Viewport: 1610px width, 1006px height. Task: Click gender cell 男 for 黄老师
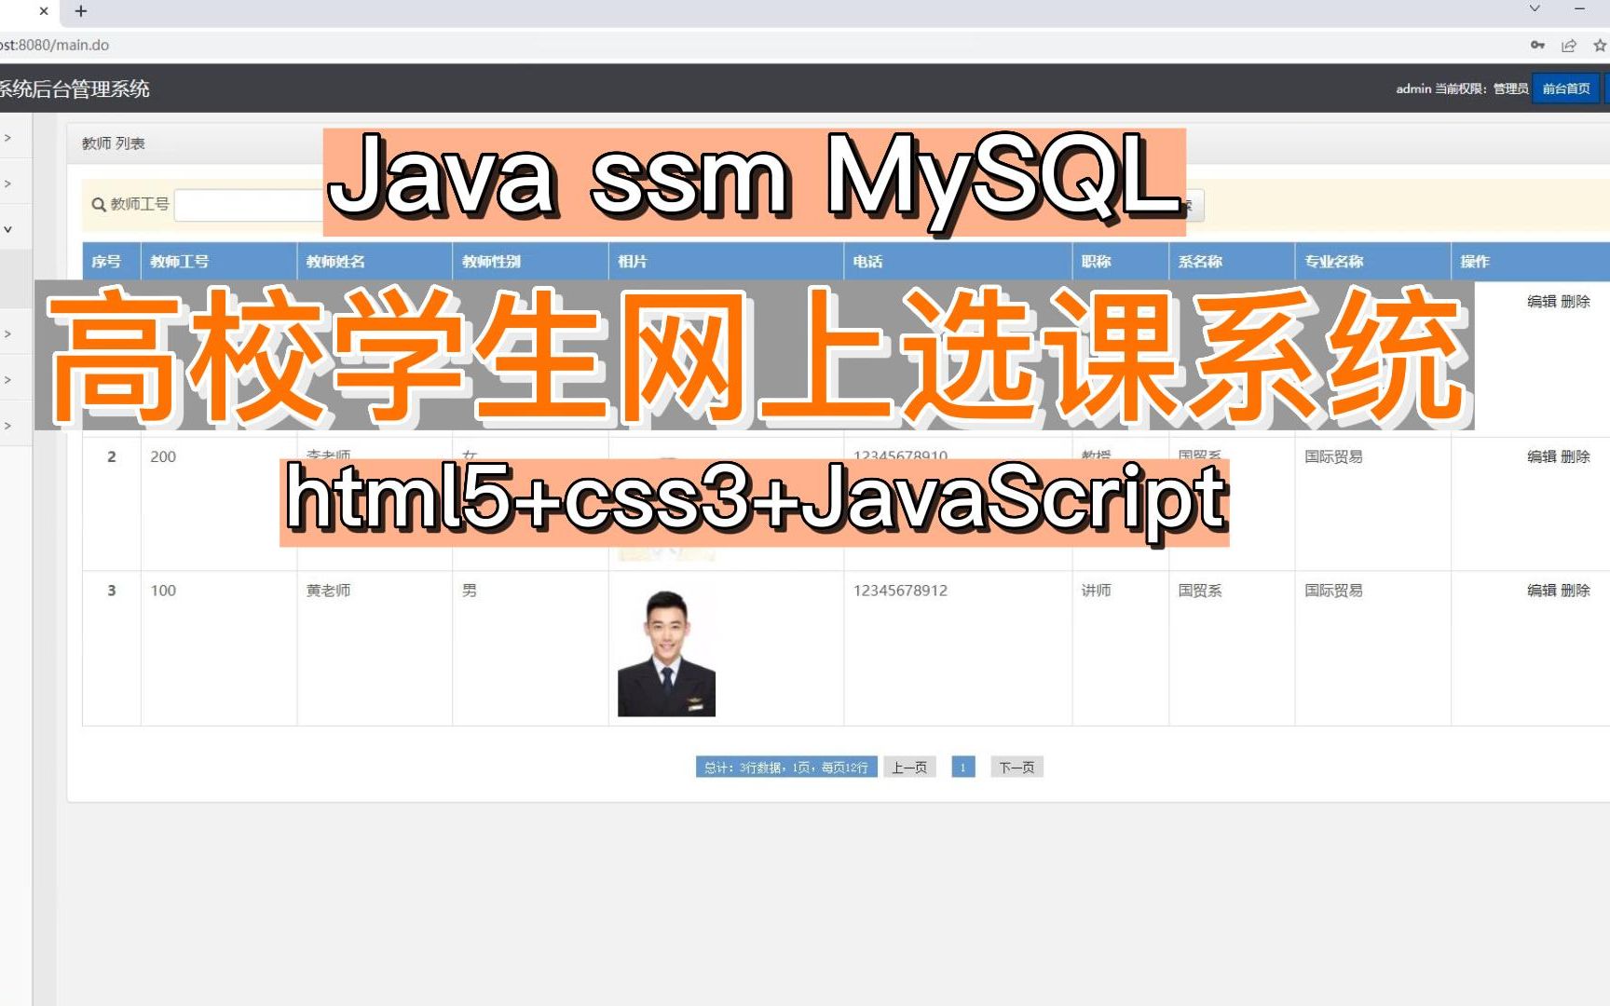click(470, 591)
